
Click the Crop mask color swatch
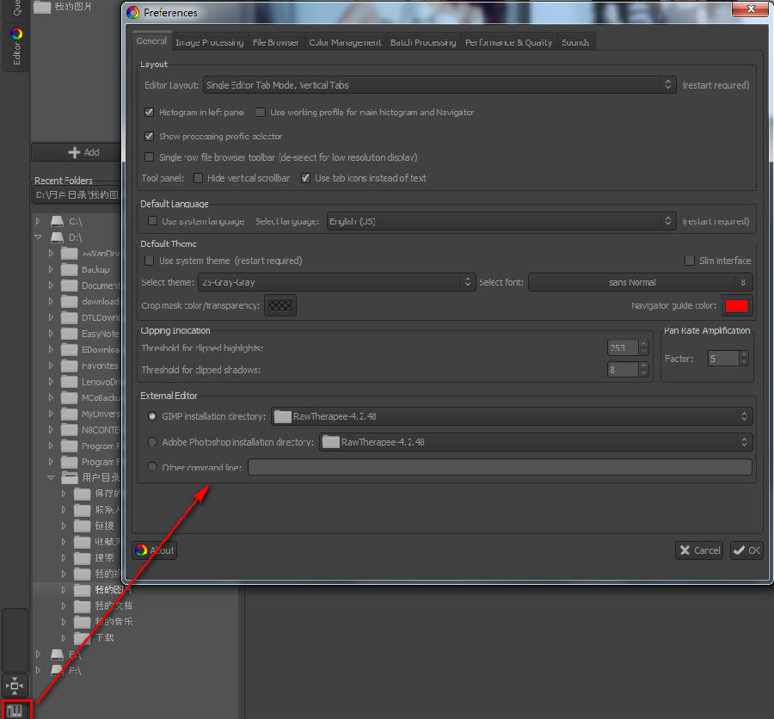tap(280, 305)
